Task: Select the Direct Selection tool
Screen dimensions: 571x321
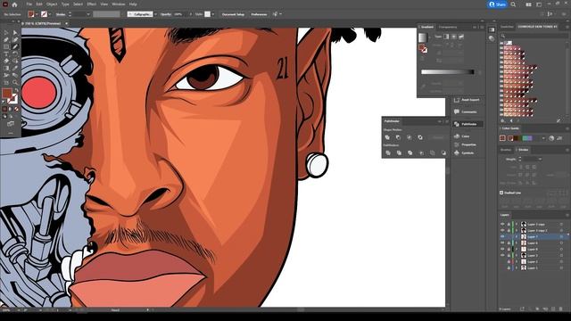Action: point(15,33)
